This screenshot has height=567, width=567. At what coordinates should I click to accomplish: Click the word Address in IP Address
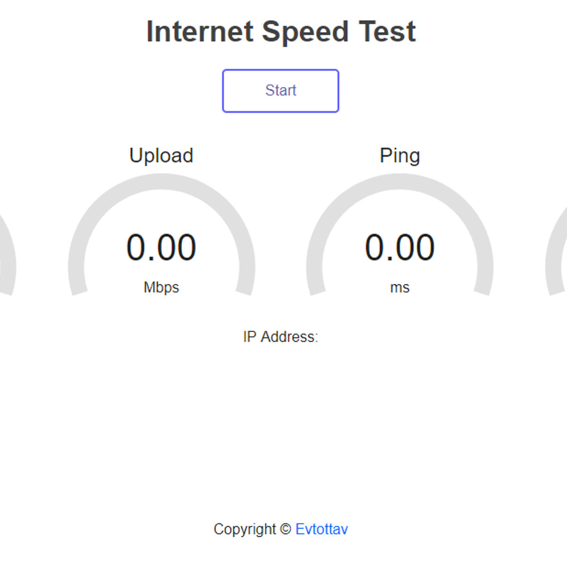pyautogui.click(x=290, y=337)
